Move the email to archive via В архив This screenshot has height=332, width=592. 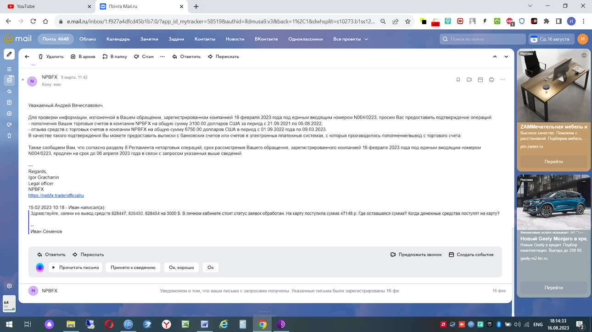point(83,57)
